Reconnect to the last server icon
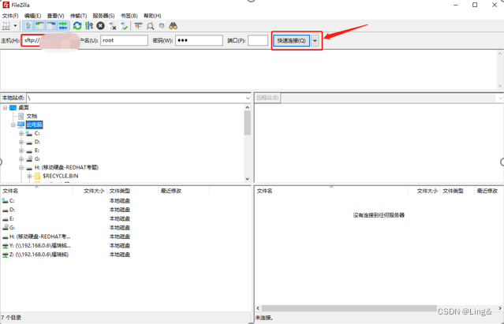The width and height of the screenshot is (504, 324). [124, 26]
